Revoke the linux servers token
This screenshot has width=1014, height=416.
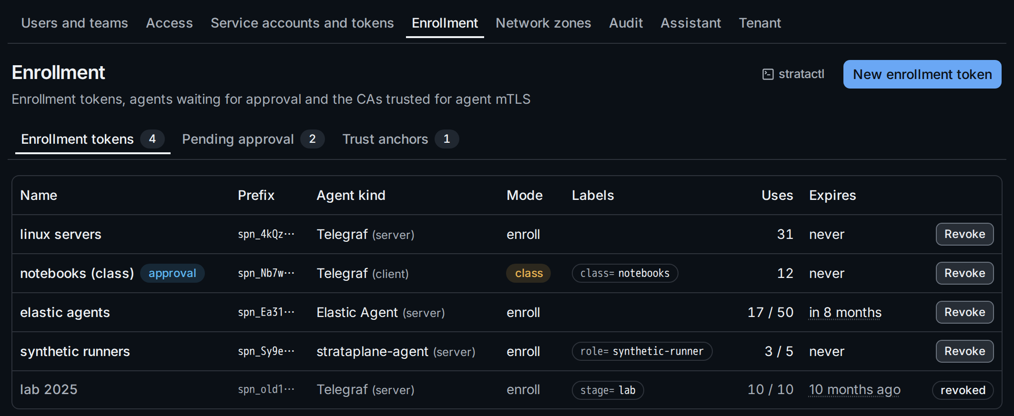(964, 234)
